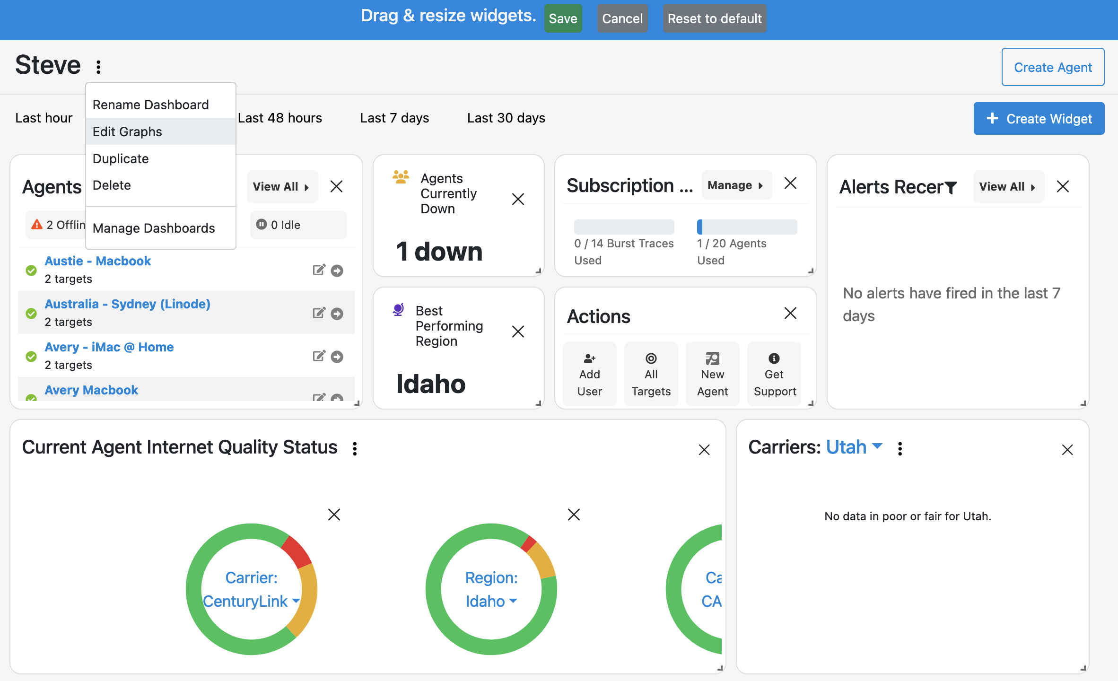Image resolution: width=1118 pixels, height=681 pixels.
Task: Choose Manage Dashboards from the menu
Action: coord(154,228)
